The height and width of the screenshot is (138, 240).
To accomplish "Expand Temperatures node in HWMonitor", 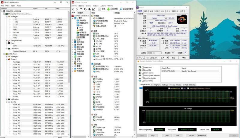I will (7, 41).
